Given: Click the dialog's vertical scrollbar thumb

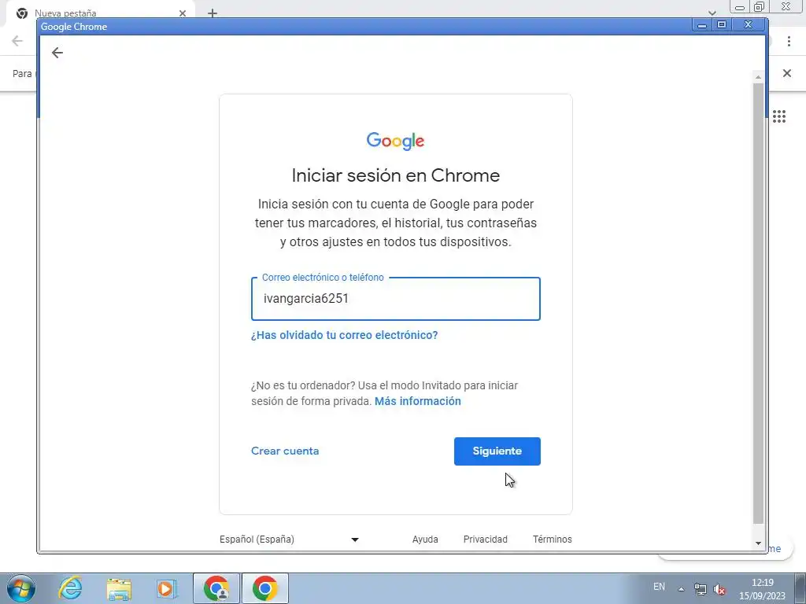Looking at the screenshot, I should coord(758,303).
